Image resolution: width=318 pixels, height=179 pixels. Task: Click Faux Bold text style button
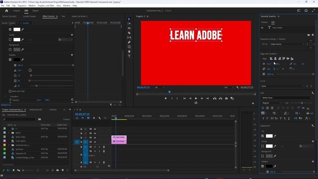263,118
